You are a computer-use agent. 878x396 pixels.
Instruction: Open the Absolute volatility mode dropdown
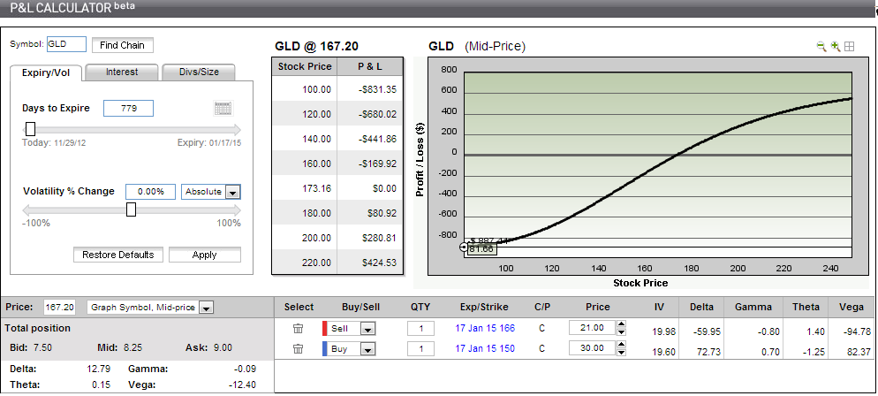(x=232, y=192)
